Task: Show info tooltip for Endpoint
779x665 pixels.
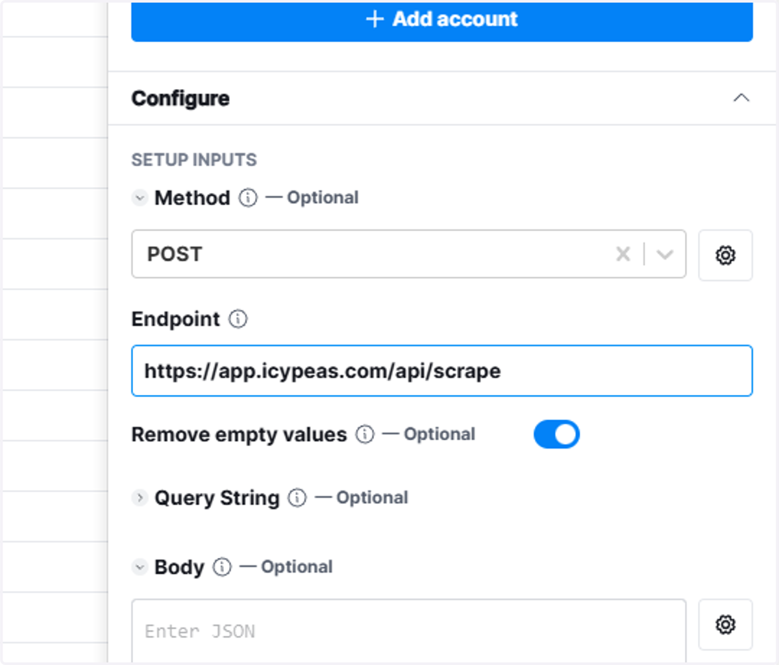Action: coord(238,319)
